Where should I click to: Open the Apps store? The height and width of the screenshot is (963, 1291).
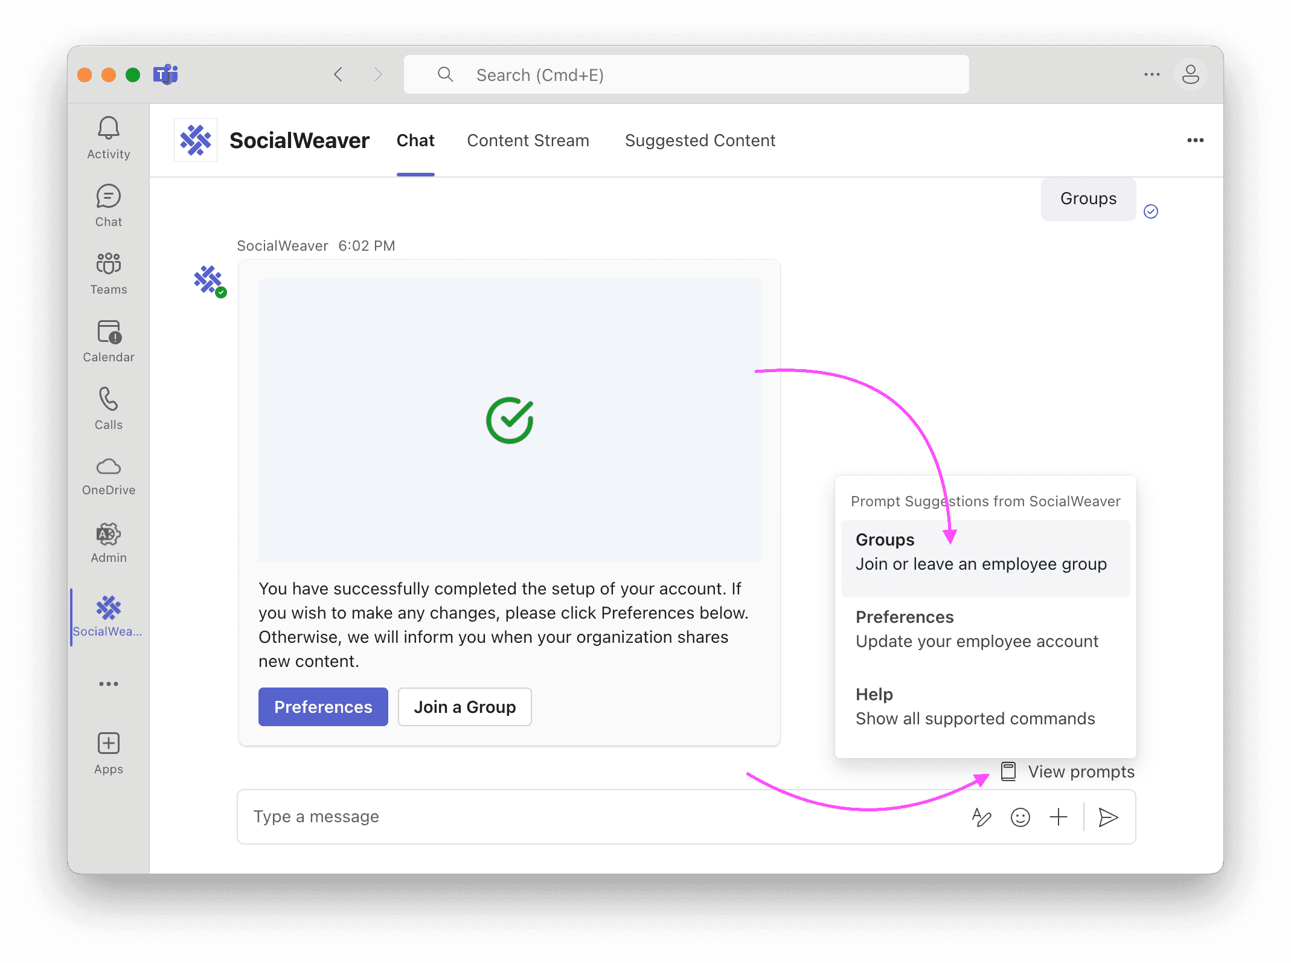click(109, 753)
